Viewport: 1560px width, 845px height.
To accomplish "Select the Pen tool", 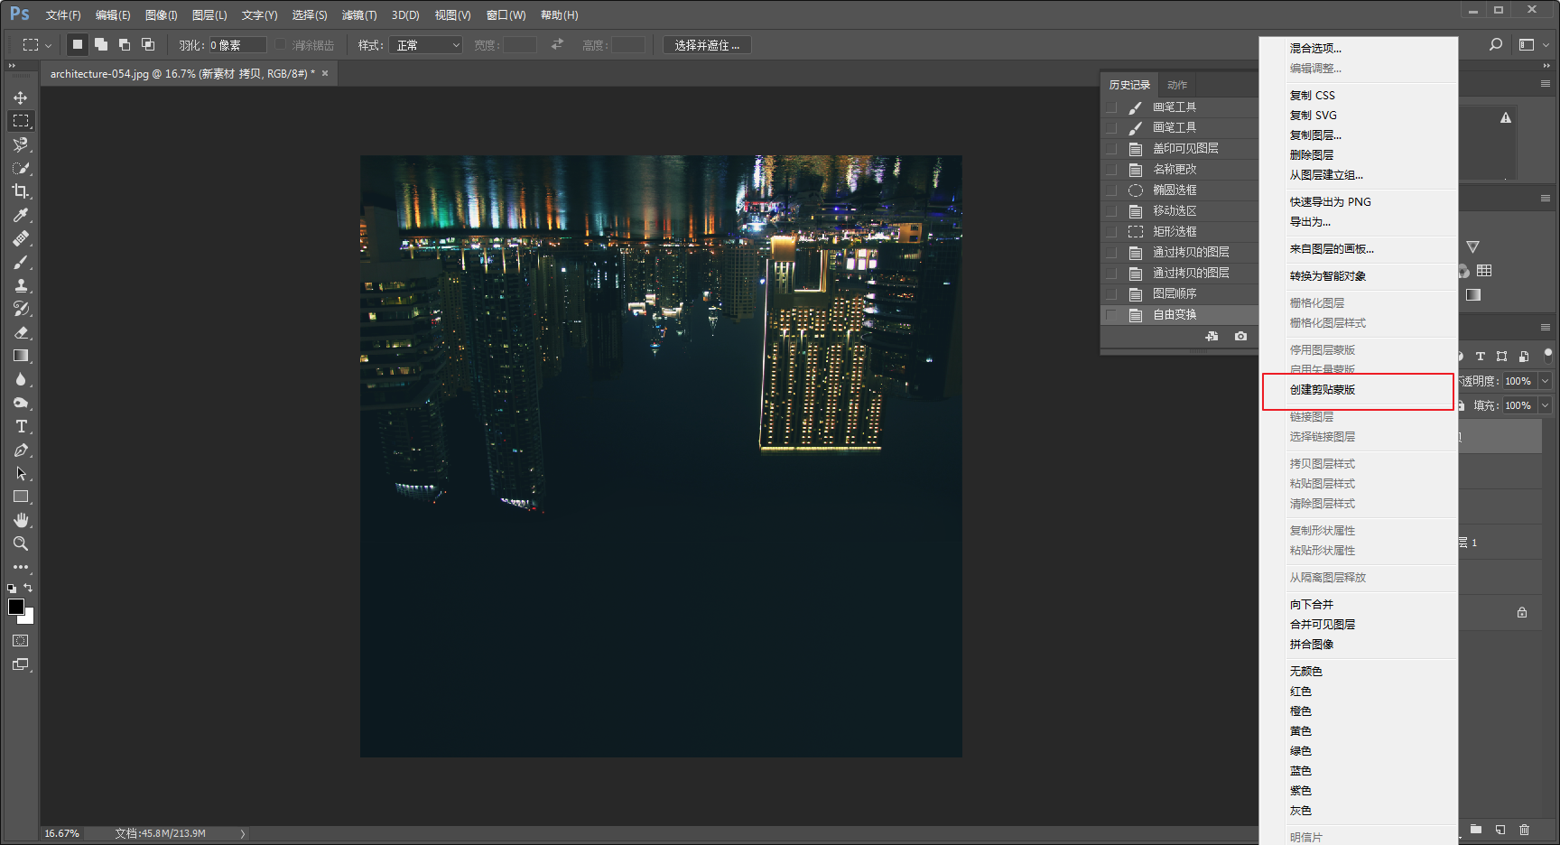I will (21, 450).
